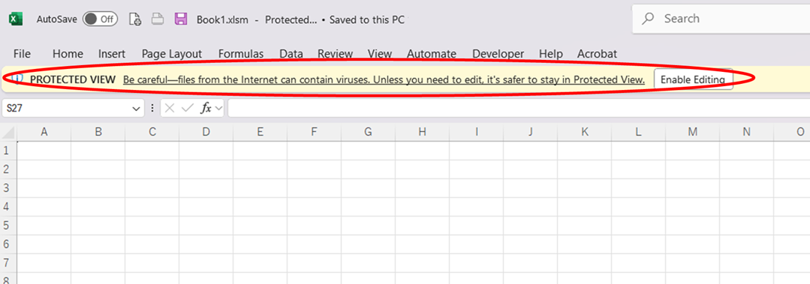Click the Name Box showing S27
810x284 pixels.
66,108
